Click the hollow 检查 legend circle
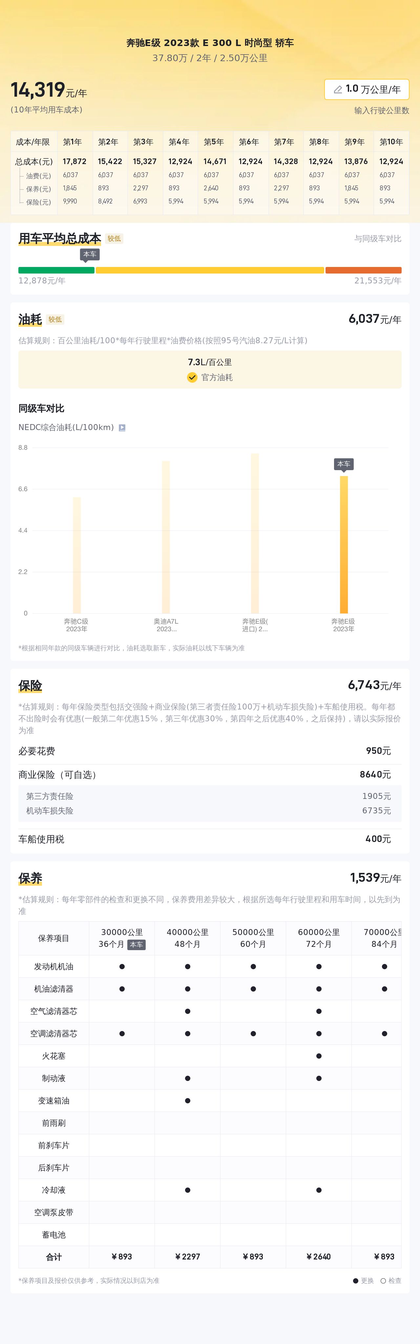 point(383,1281)
